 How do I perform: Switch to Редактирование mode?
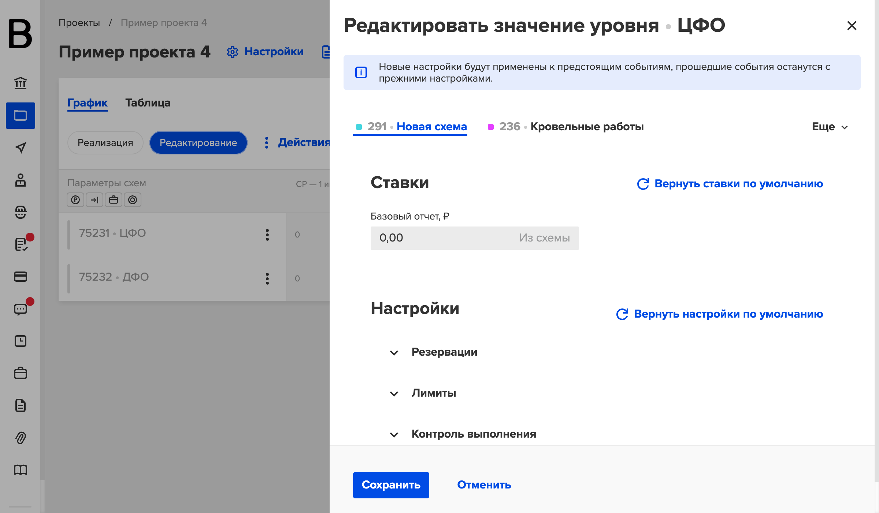click(x=199, y=143)
